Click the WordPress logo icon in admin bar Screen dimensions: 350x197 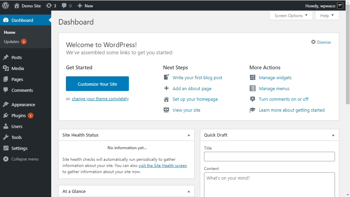(5, 5)
